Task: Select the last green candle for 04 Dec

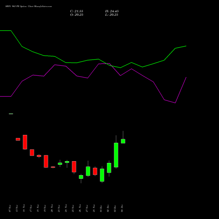Action: coord(123,141)
